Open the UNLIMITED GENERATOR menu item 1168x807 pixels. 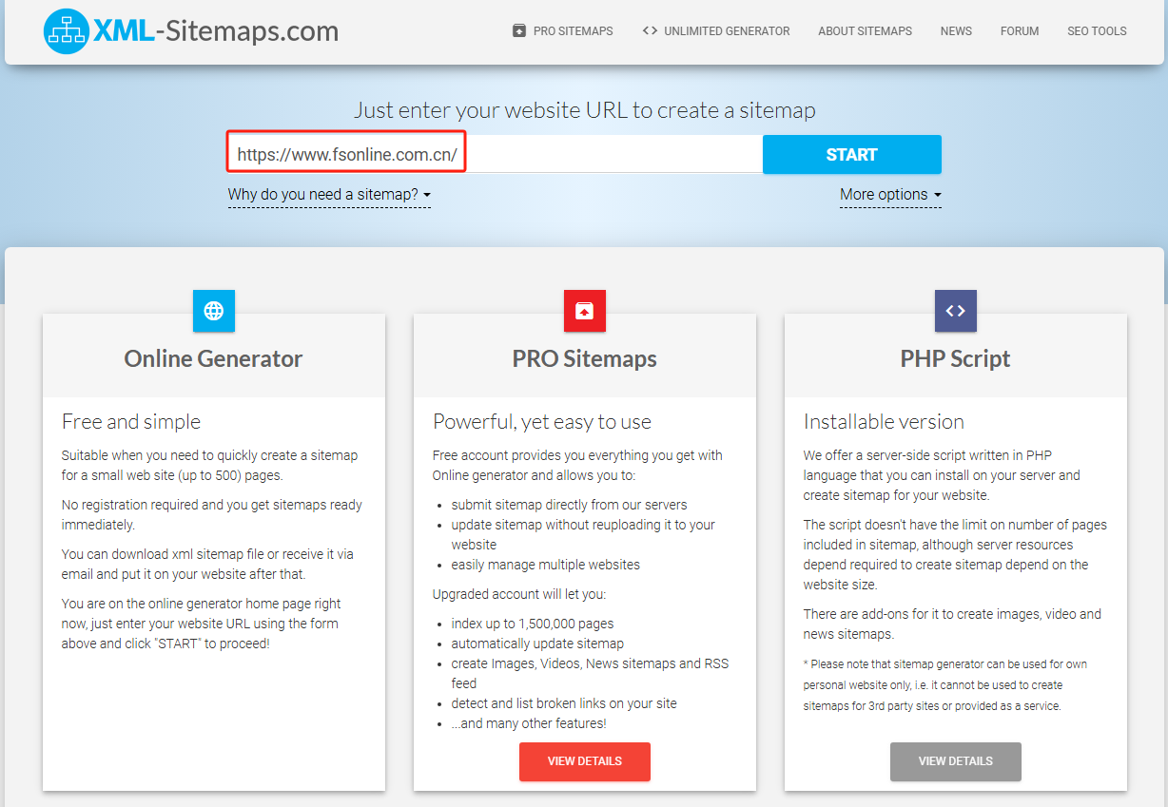coord(716,31)
